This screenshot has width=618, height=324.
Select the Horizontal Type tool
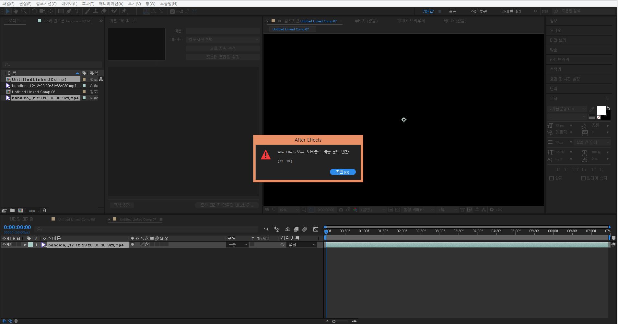[x=77, y=11]
